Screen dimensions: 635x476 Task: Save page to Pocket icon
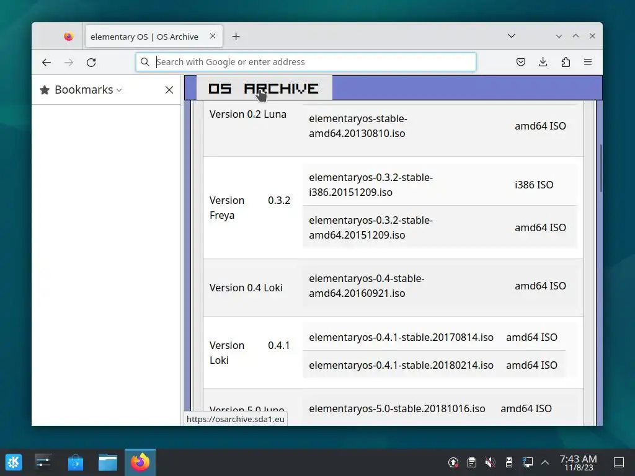coord(521,62)
